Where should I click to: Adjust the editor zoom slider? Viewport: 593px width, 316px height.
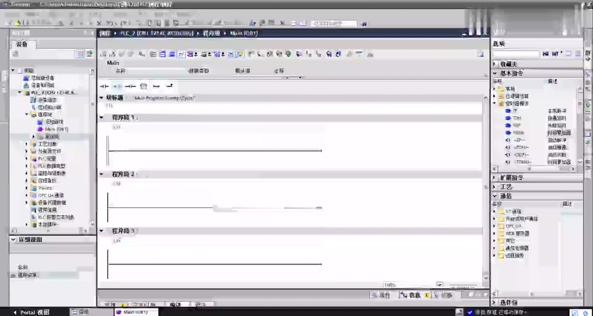463,285
